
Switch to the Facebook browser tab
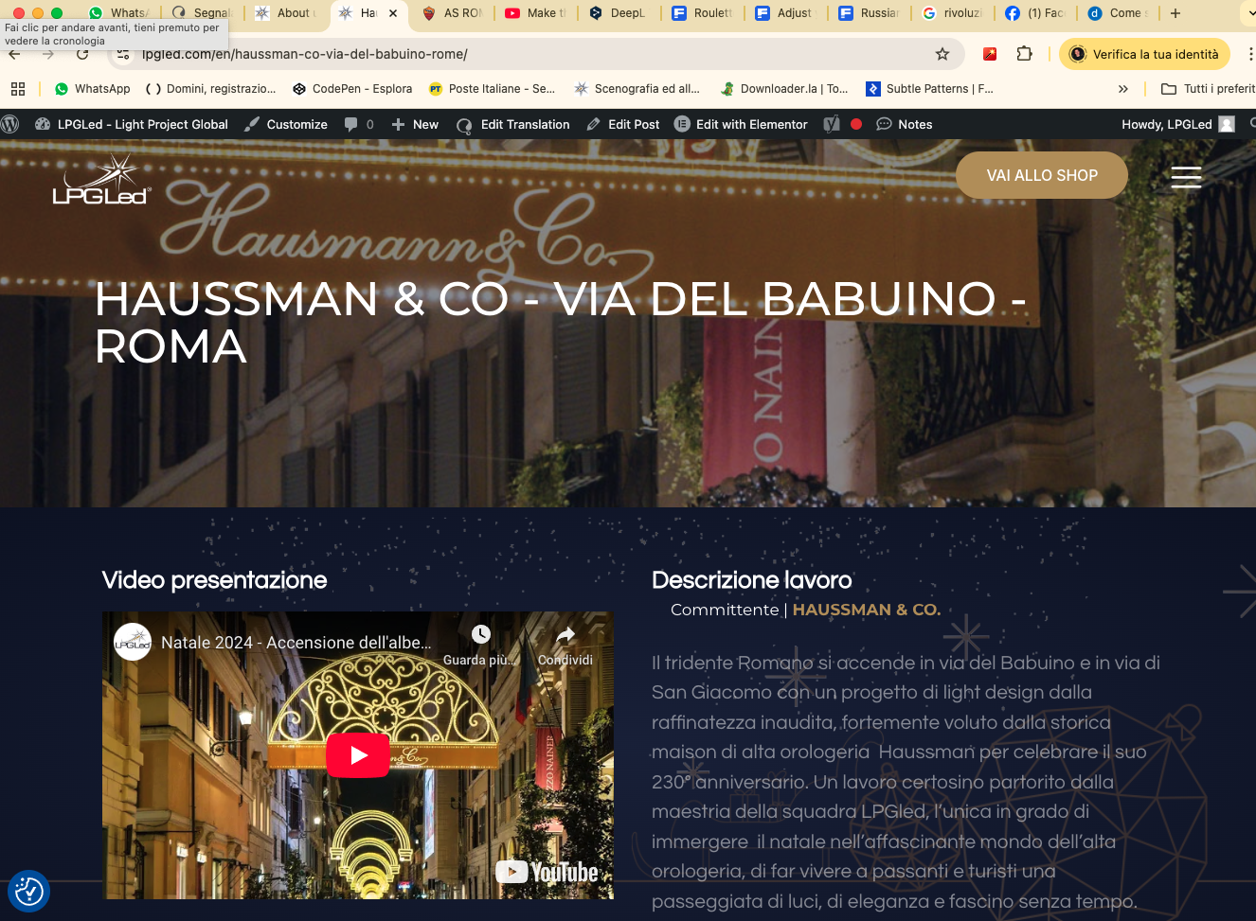pyautogui.click(x=1034, y=13)
